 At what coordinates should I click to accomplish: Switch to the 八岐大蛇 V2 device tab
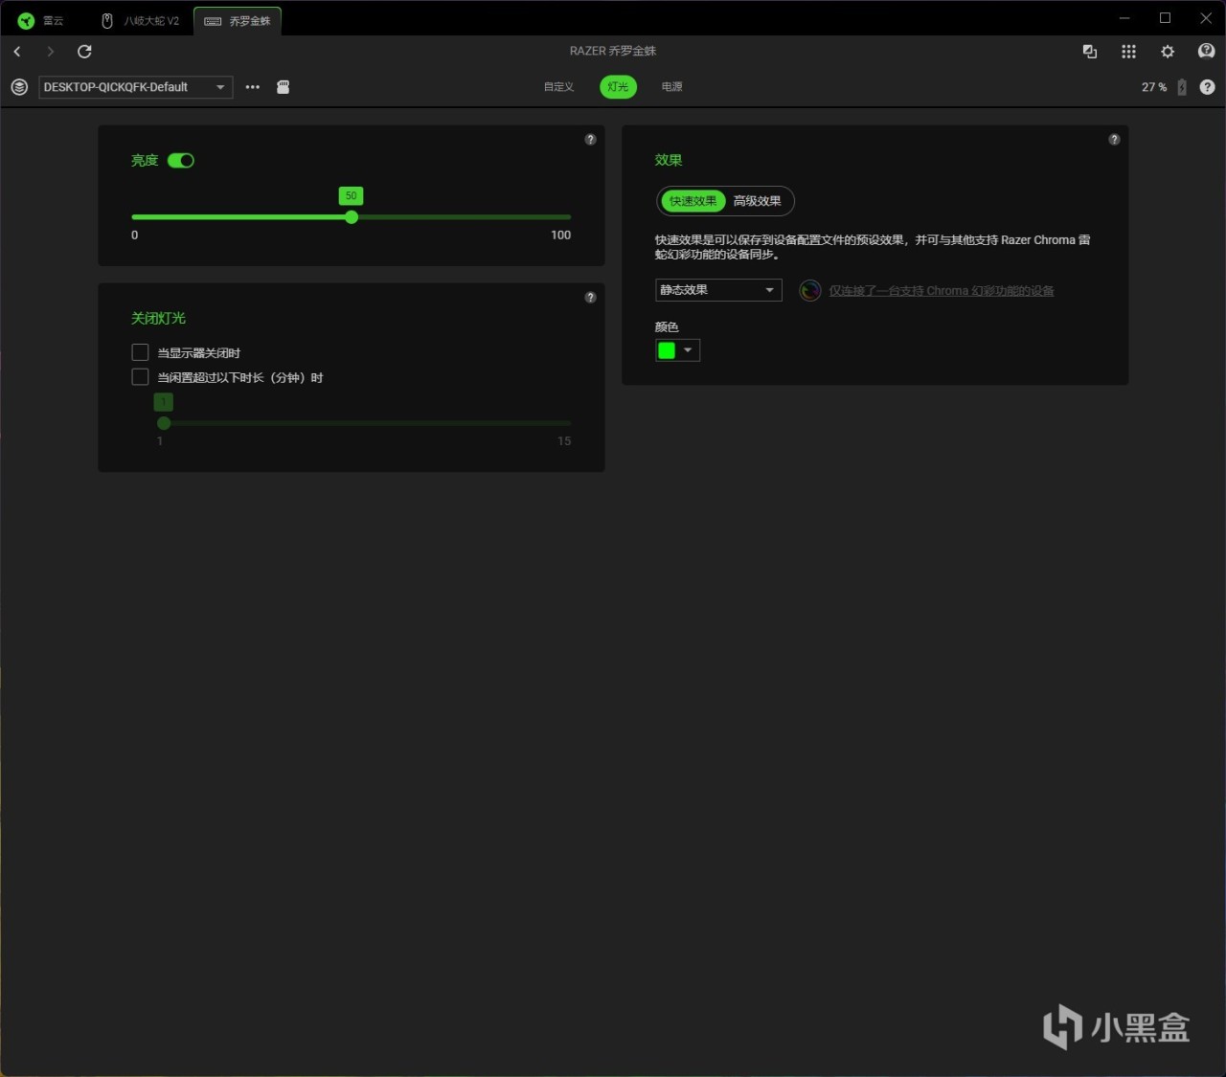141,20
